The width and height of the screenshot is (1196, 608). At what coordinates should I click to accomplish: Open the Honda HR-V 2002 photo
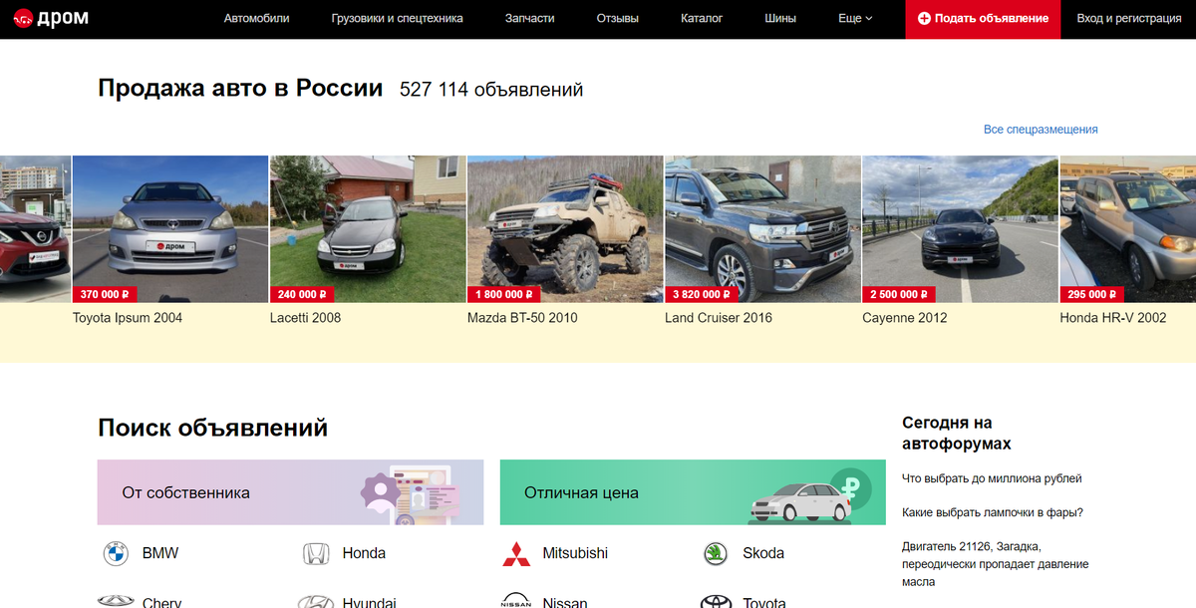point(1127,229)
